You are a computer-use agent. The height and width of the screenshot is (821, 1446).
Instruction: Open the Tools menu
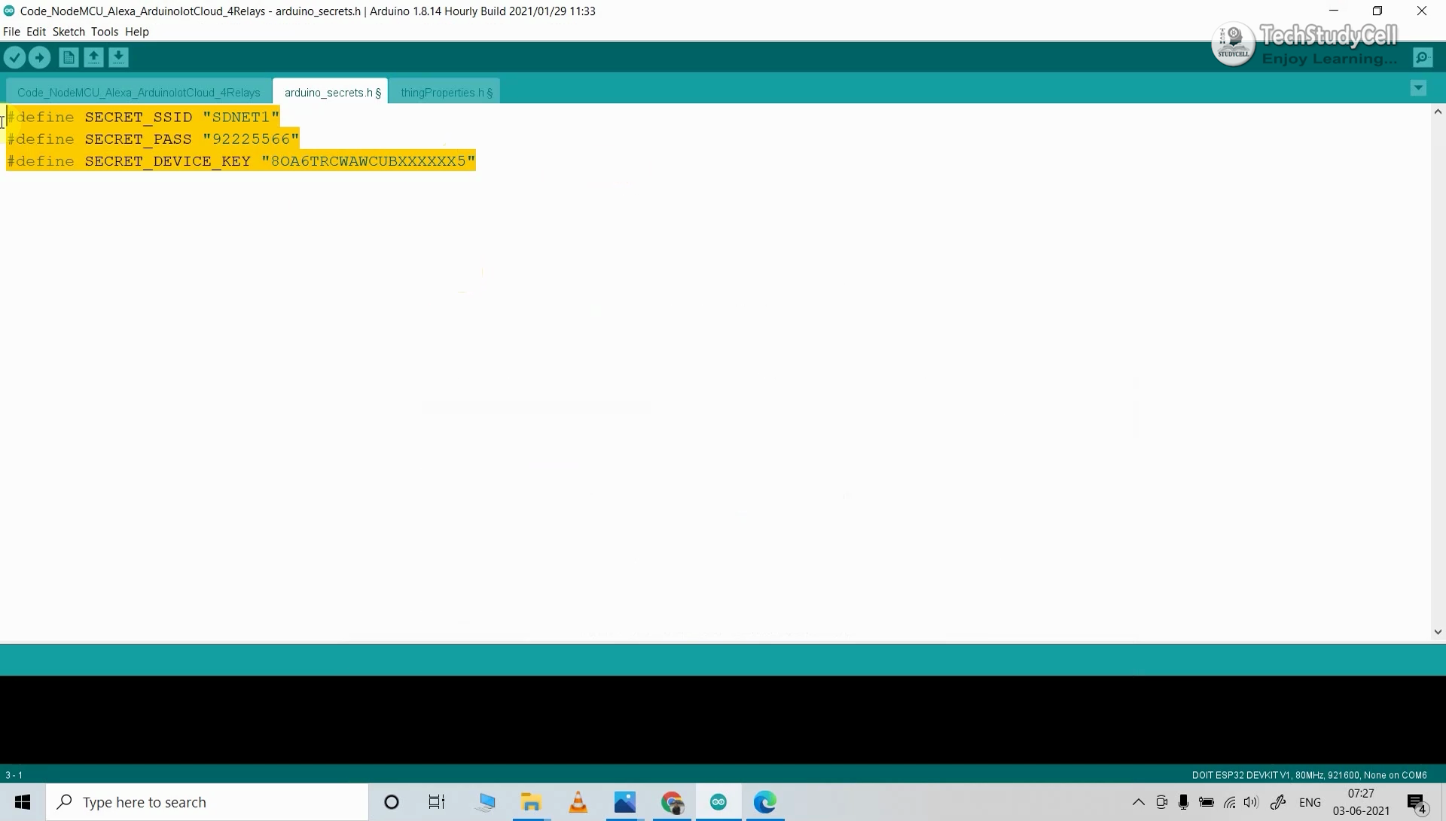105,31
